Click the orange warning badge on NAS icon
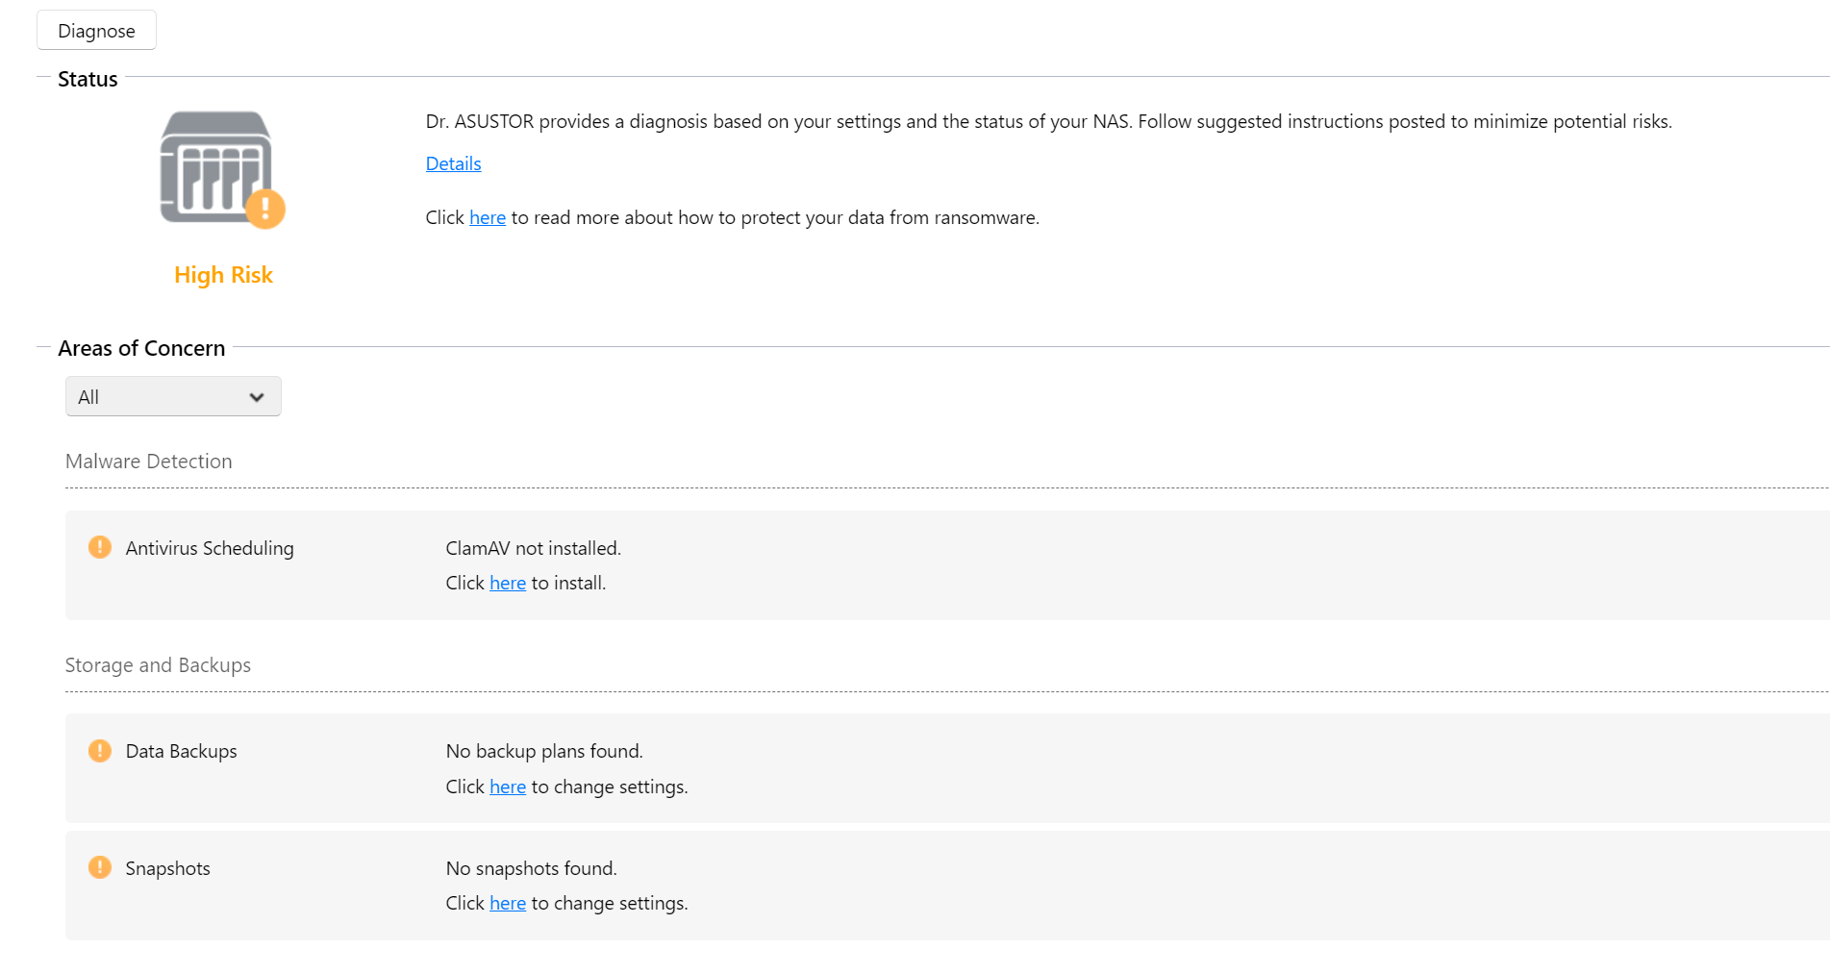The image size is (1830, 974). [264, 209]
